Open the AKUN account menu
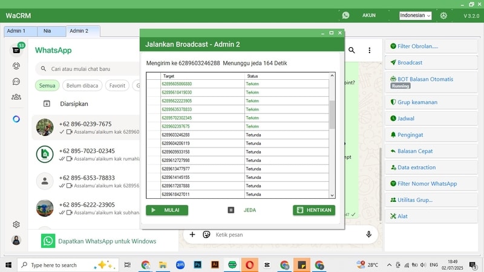The width and height of the screenshot is (484, 272). pos(369,15)
